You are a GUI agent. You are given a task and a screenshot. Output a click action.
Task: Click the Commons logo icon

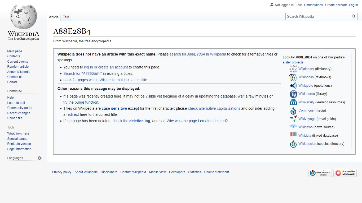293,110
